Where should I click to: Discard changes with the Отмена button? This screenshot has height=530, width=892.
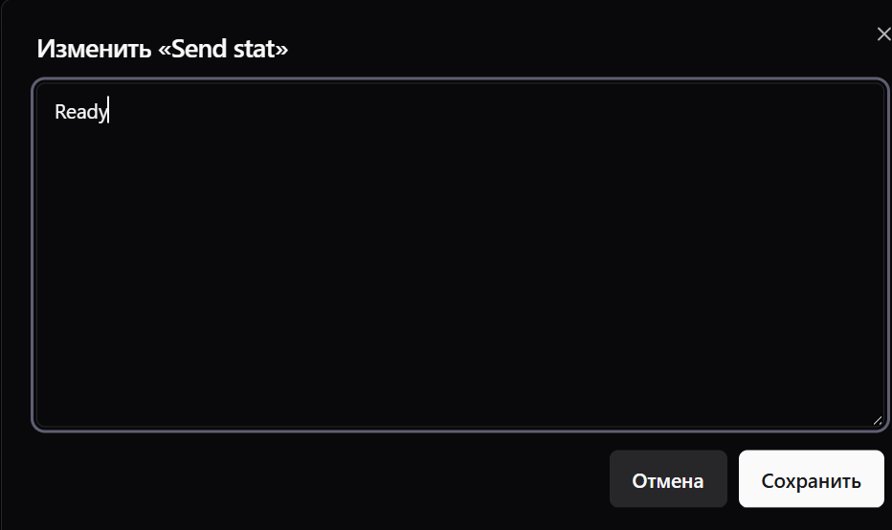(668, 479)
